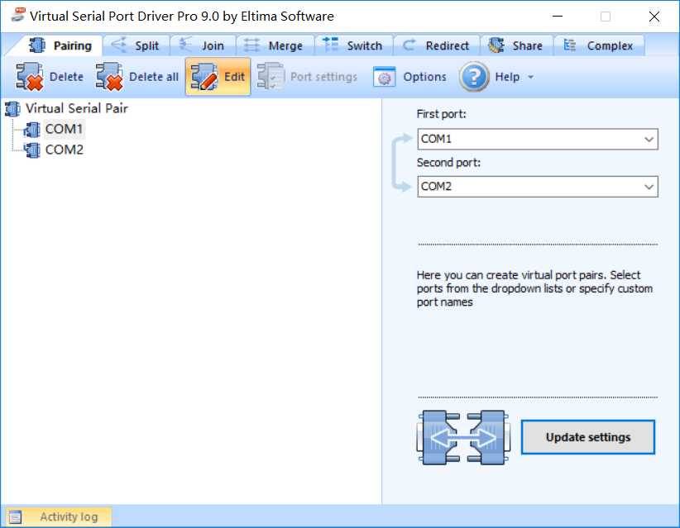Open Options via the gear window icon

[x=384, y=77]
